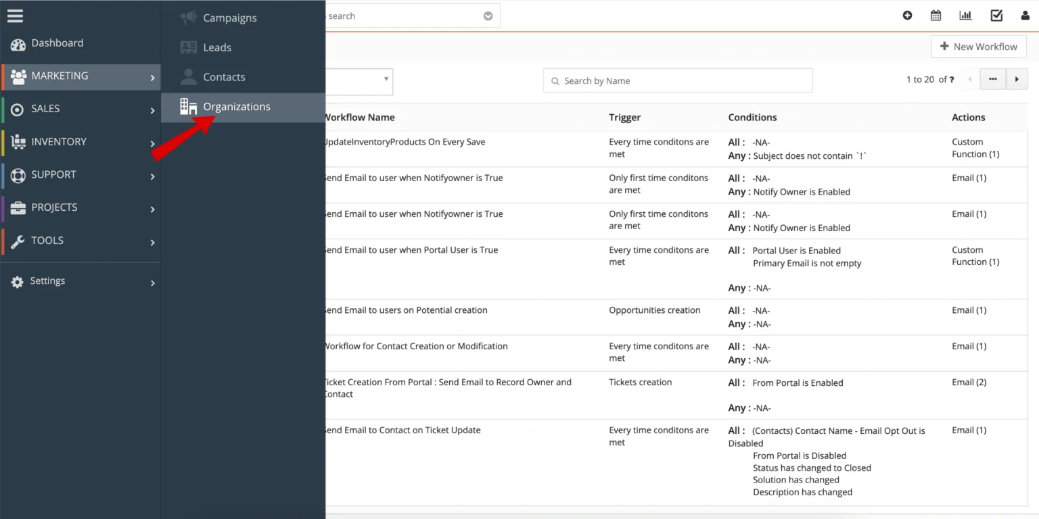The image size is (1039, 519).
Task: Open the workflow module filter dropdown
Action: pos(359,81)
